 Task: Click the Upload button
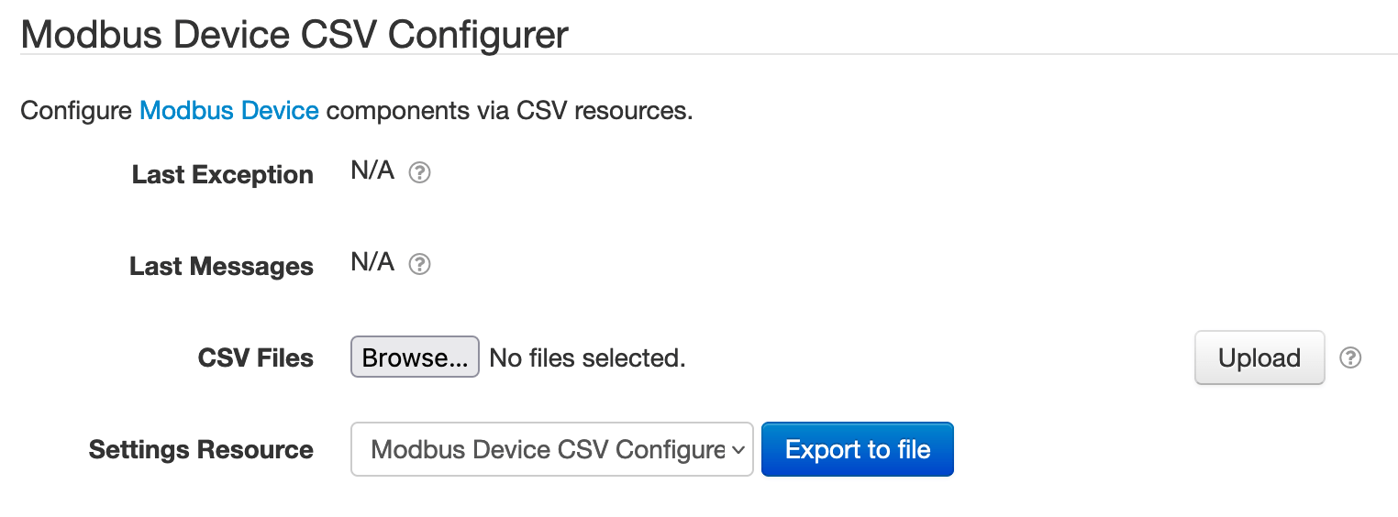point(1259,357)
